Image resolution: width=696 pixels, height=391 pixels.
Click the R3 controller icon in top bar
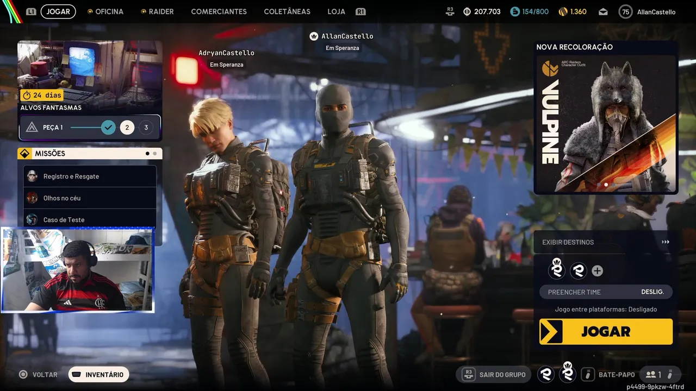[450, 11]
